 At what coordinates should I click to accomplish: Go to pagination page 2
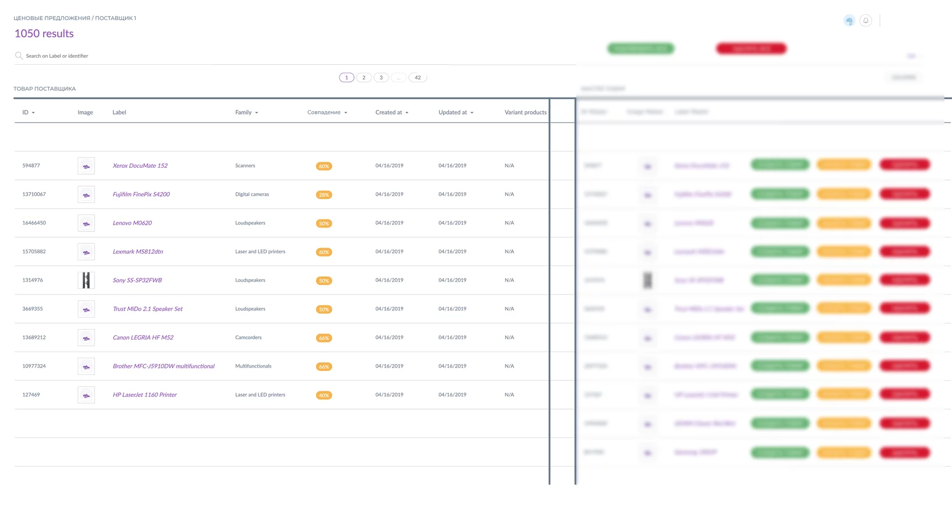[x=364, y=78]
